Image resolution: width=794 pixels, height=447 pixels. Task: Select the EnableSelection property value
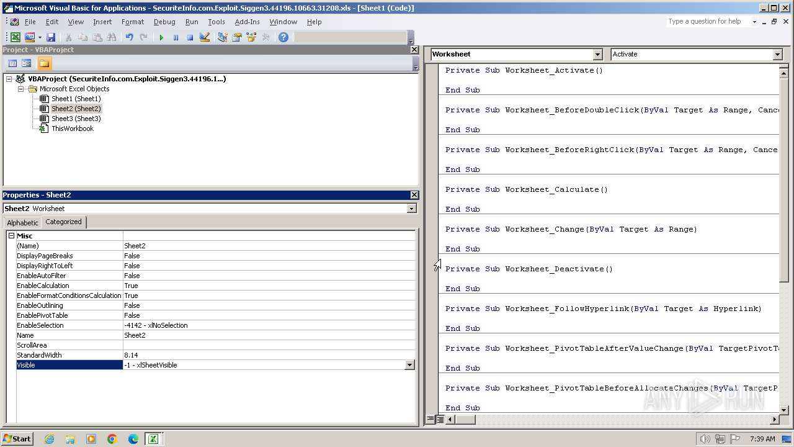269,325
